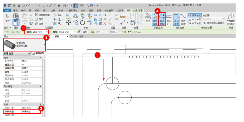Click the Revit R application logo
The height and width of the screenshot is (122, 244).
point(5,5)
